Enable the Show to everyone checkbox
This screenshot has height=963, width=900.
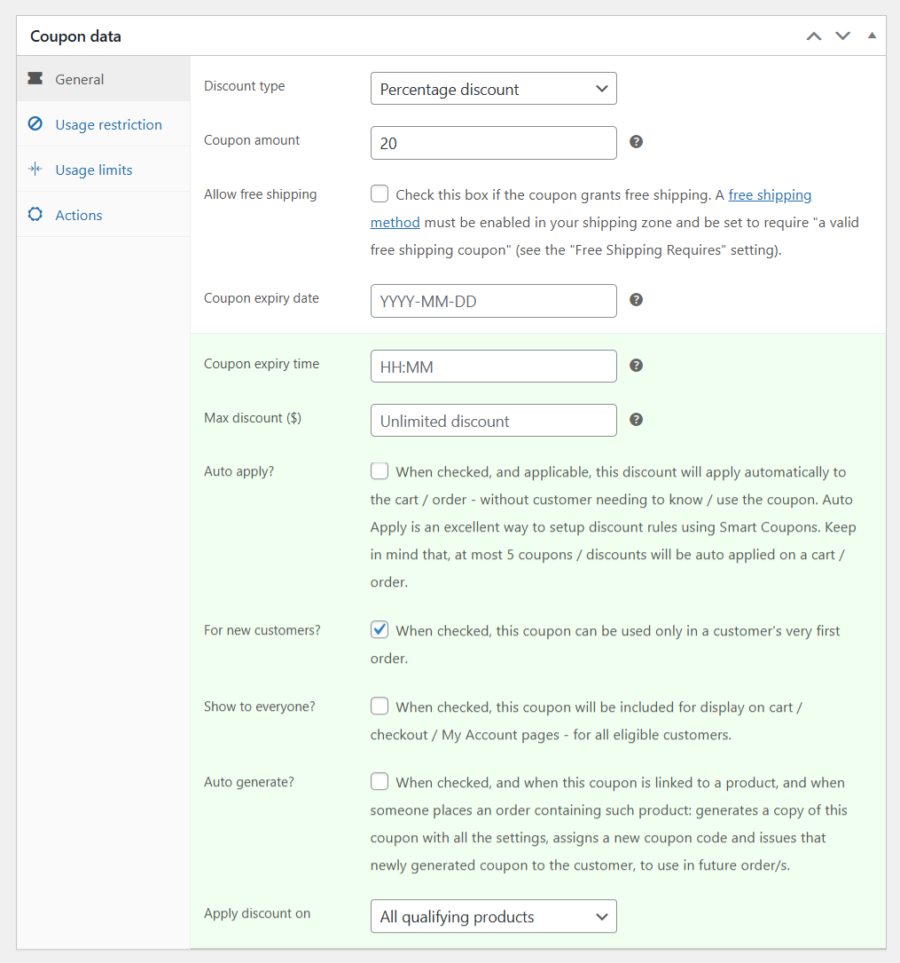pyautogui.click(x=380, y=706)
